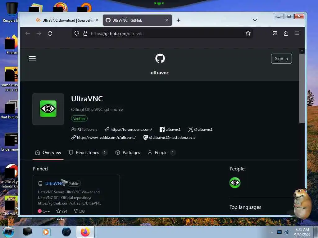Open the Pocket save icon
Image resolution: width=318 pixels, height=238 pixels.
point(275,33)
